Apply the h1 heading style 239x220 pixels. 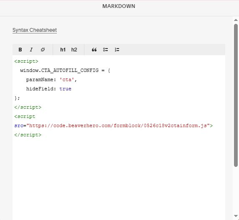(63, 50)
